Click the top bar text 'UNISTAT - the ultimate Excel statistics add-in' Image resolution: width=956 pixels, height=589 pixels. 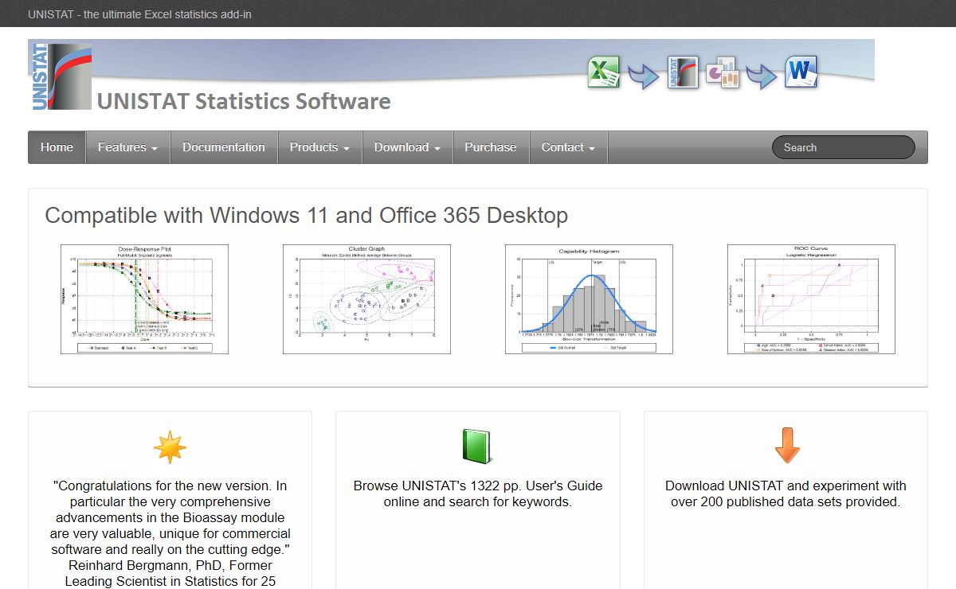click(139, 14)
